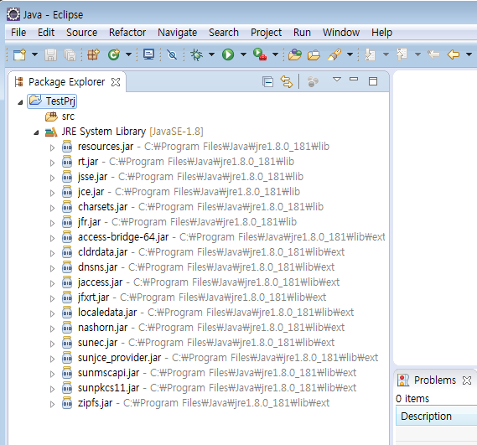Collapse the TestPrj project node
The image size is (477, 445).
click(20, 102)
